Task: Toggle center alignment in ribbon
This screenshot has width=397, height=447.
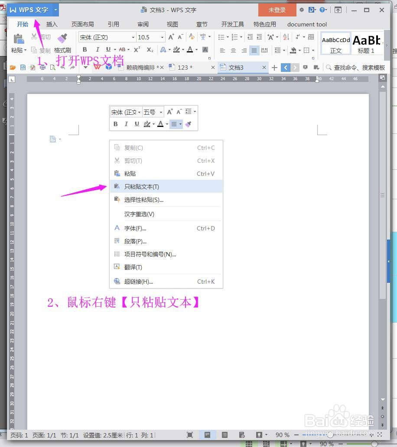Action: pyautogui.click(x=233, y=50)
